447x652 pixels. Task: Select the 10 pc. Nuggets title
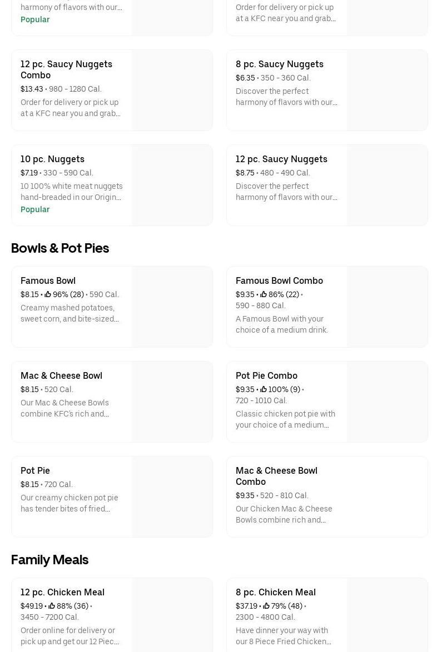tap(52, 159)
